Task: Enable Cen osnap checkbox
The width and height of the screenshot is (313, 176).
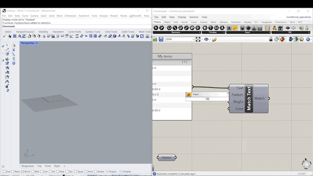Action: (x=41, y=172)
